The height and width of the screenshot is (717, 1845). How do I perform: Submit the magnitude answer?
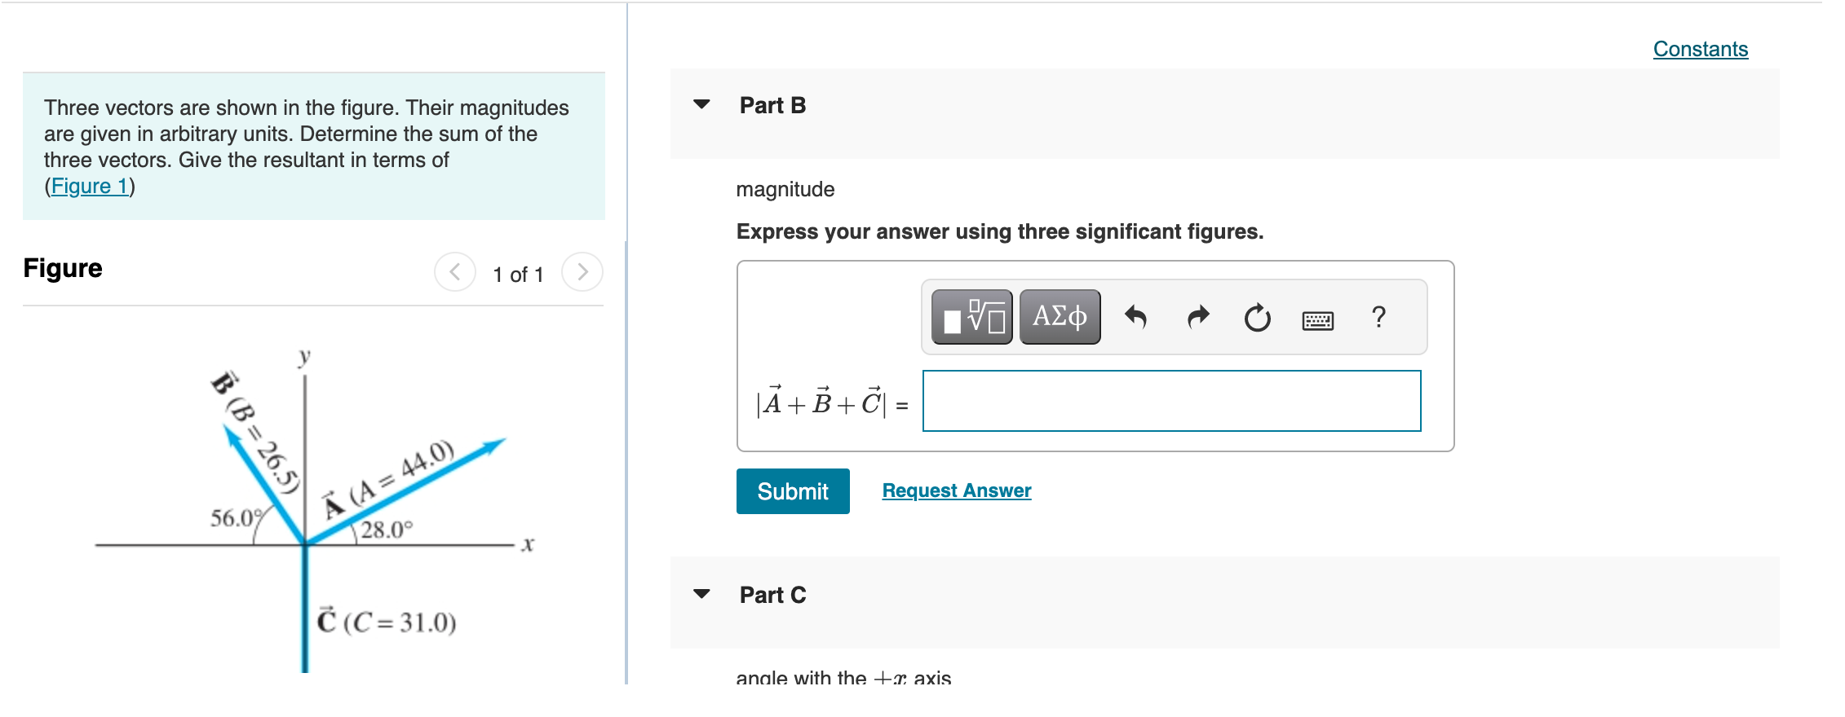pos(792,490)
